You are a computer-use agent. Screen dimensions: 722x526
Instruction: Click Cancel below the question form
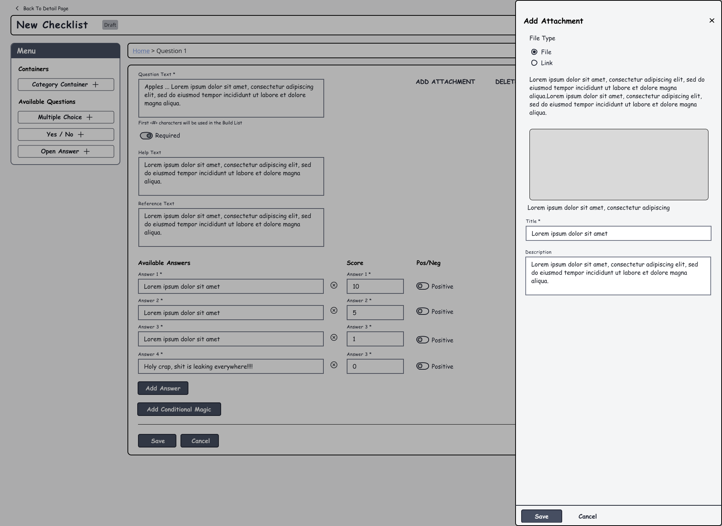click(200, 441)
